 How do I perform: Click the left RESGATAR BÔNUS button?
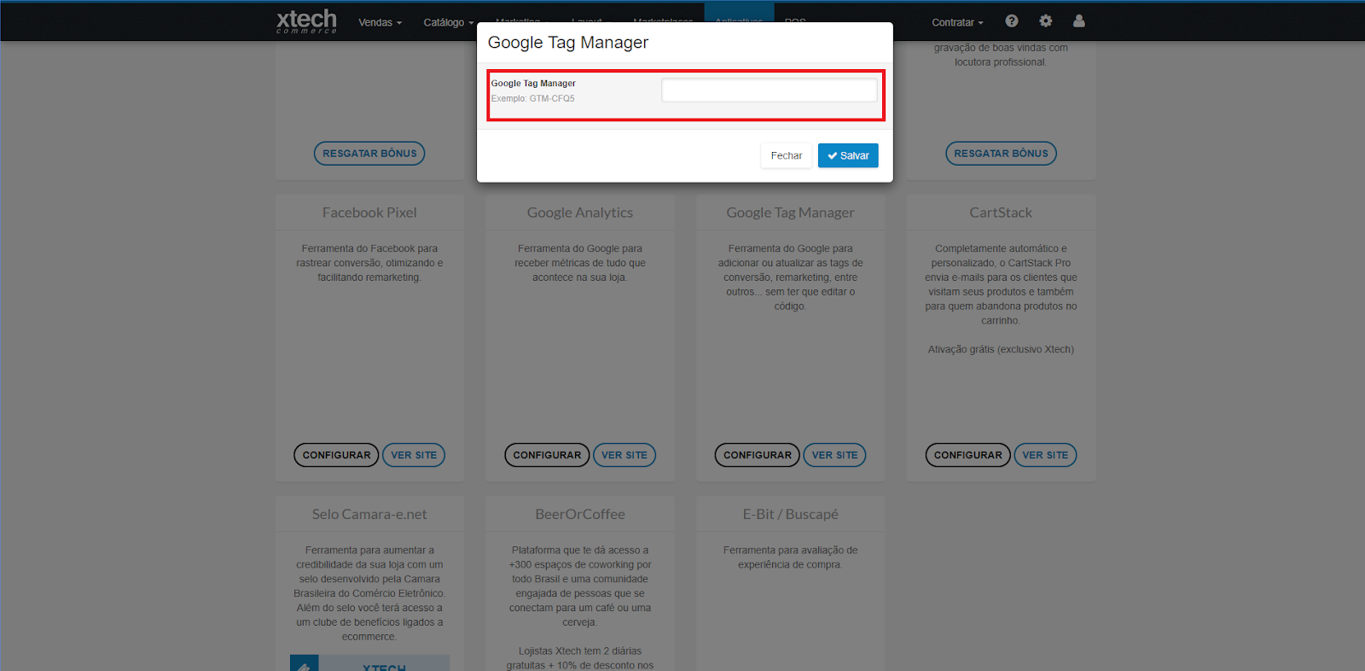click(369, 154)
